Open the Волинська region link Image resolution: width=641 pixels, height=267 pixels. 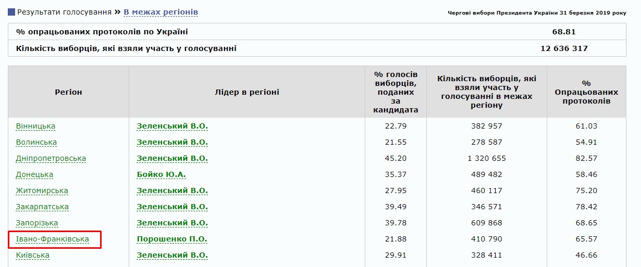(36, 142)
